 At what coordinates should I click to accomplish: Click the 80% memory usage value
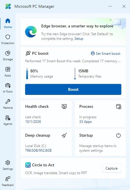[34, 71]
